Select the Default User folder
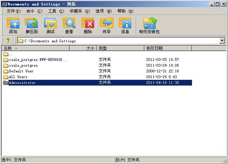Screen dimensions: 228x164 [21, 71]
